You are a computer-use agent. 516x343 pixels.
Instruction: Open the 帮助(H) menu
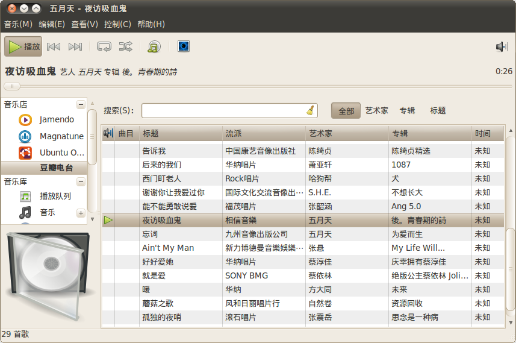tap(151, 24)
